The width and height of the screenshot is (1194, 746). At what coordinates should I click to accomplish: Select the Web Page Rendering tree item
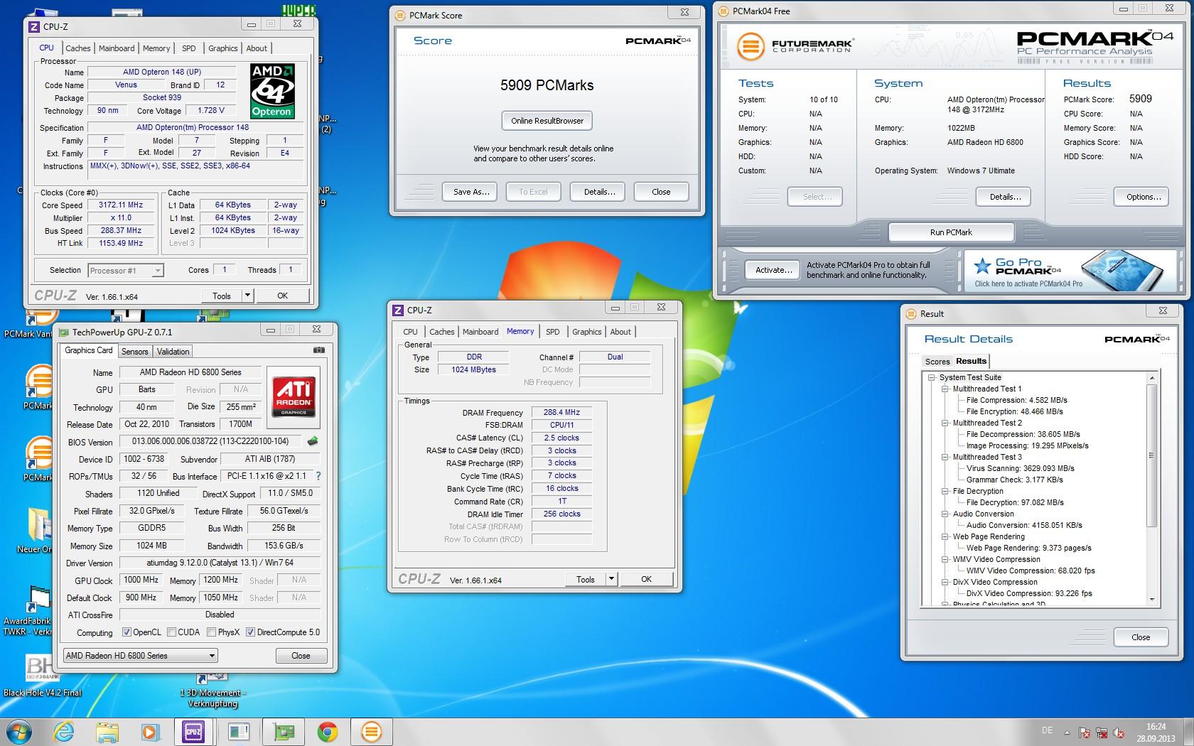point(989,536)
